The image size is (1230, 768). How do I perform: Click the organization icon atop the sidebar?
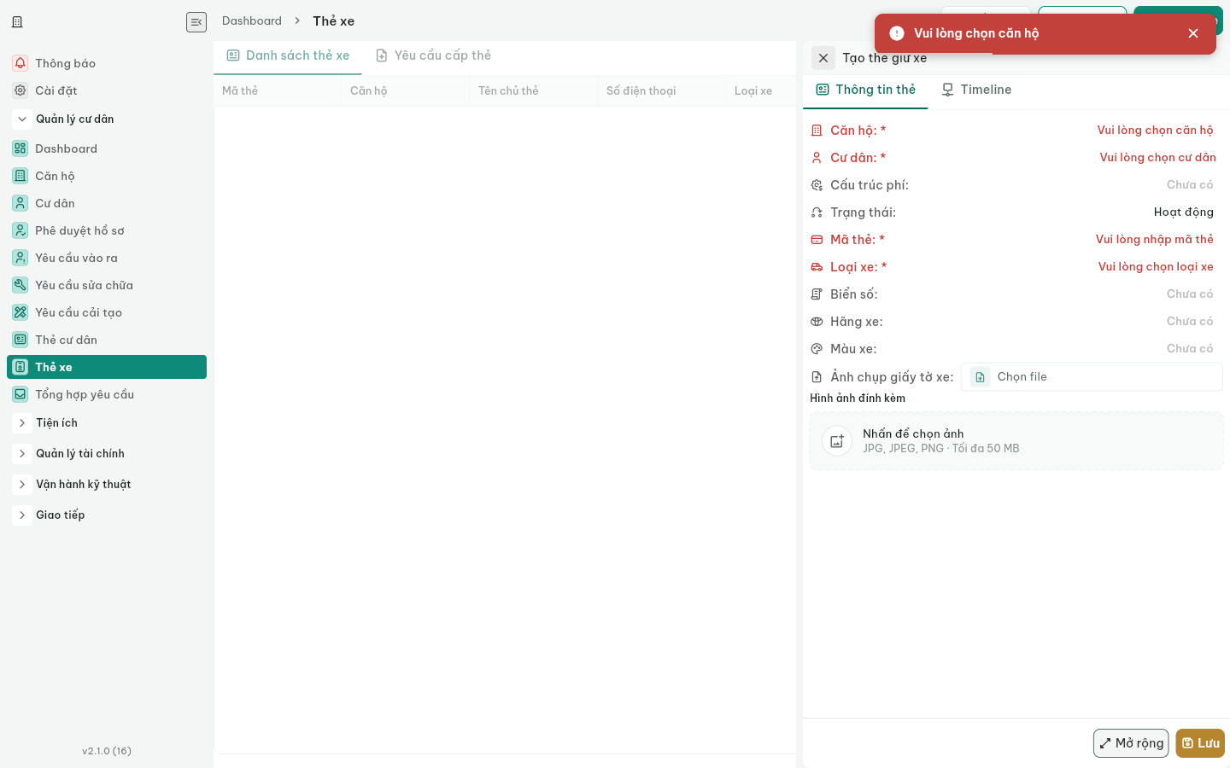[17, 22]
